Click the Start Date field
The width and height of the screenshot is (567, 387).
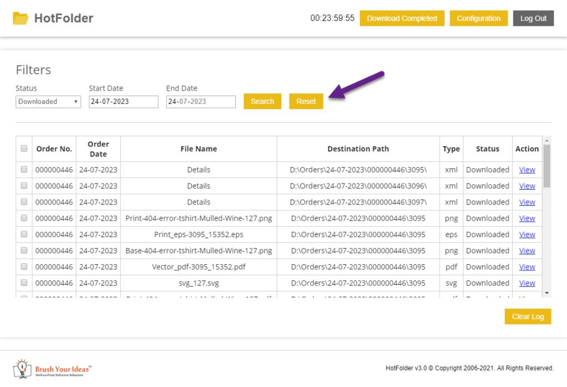pyautogui.click(x=123, y=102)
